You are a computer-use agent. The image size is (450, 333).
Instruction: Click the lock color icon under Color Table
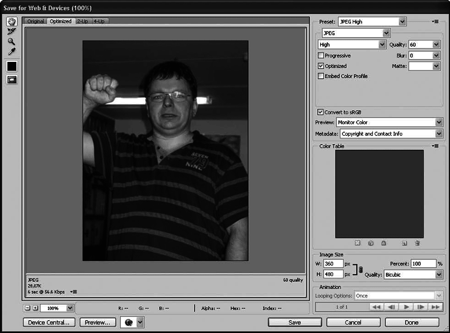tap(384, 243)
